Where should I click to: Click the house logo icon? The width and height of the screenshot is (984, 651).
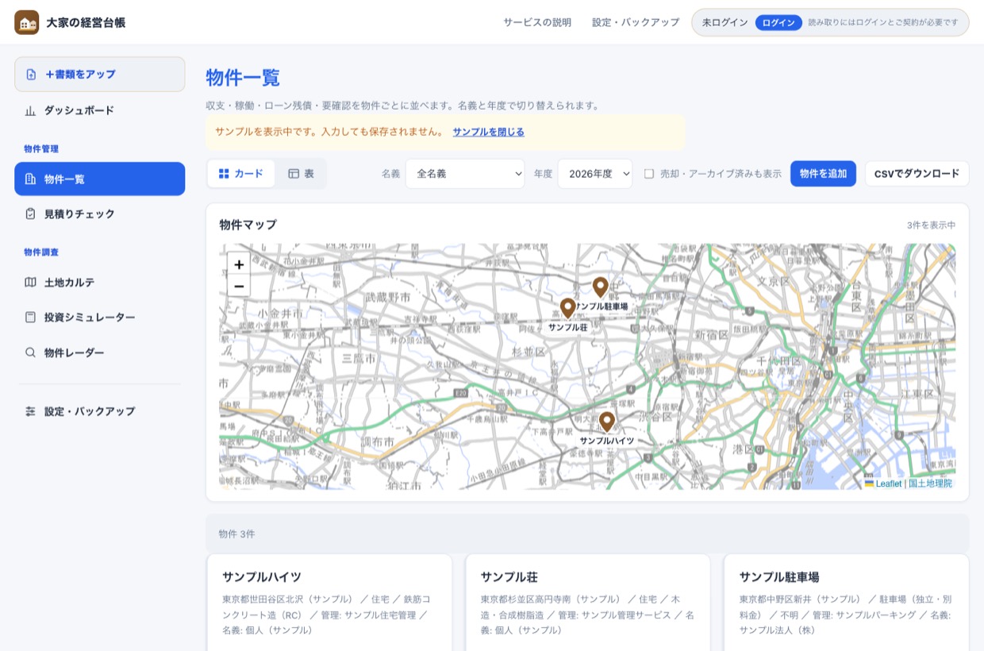26,22
